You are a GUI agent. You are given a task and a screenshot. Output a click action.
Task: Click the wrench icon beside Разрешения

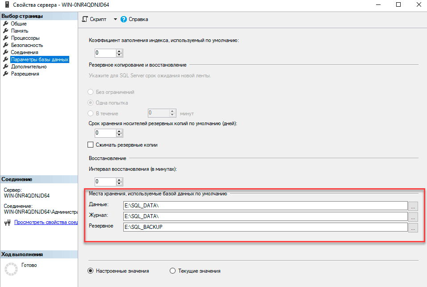tap(6, 74)
